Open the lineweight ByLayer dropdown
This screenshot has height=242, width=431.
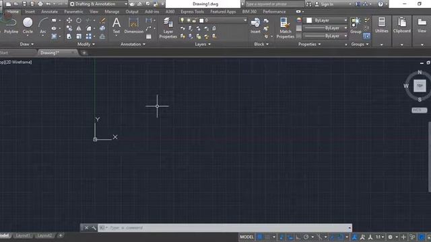pos(325,28)
